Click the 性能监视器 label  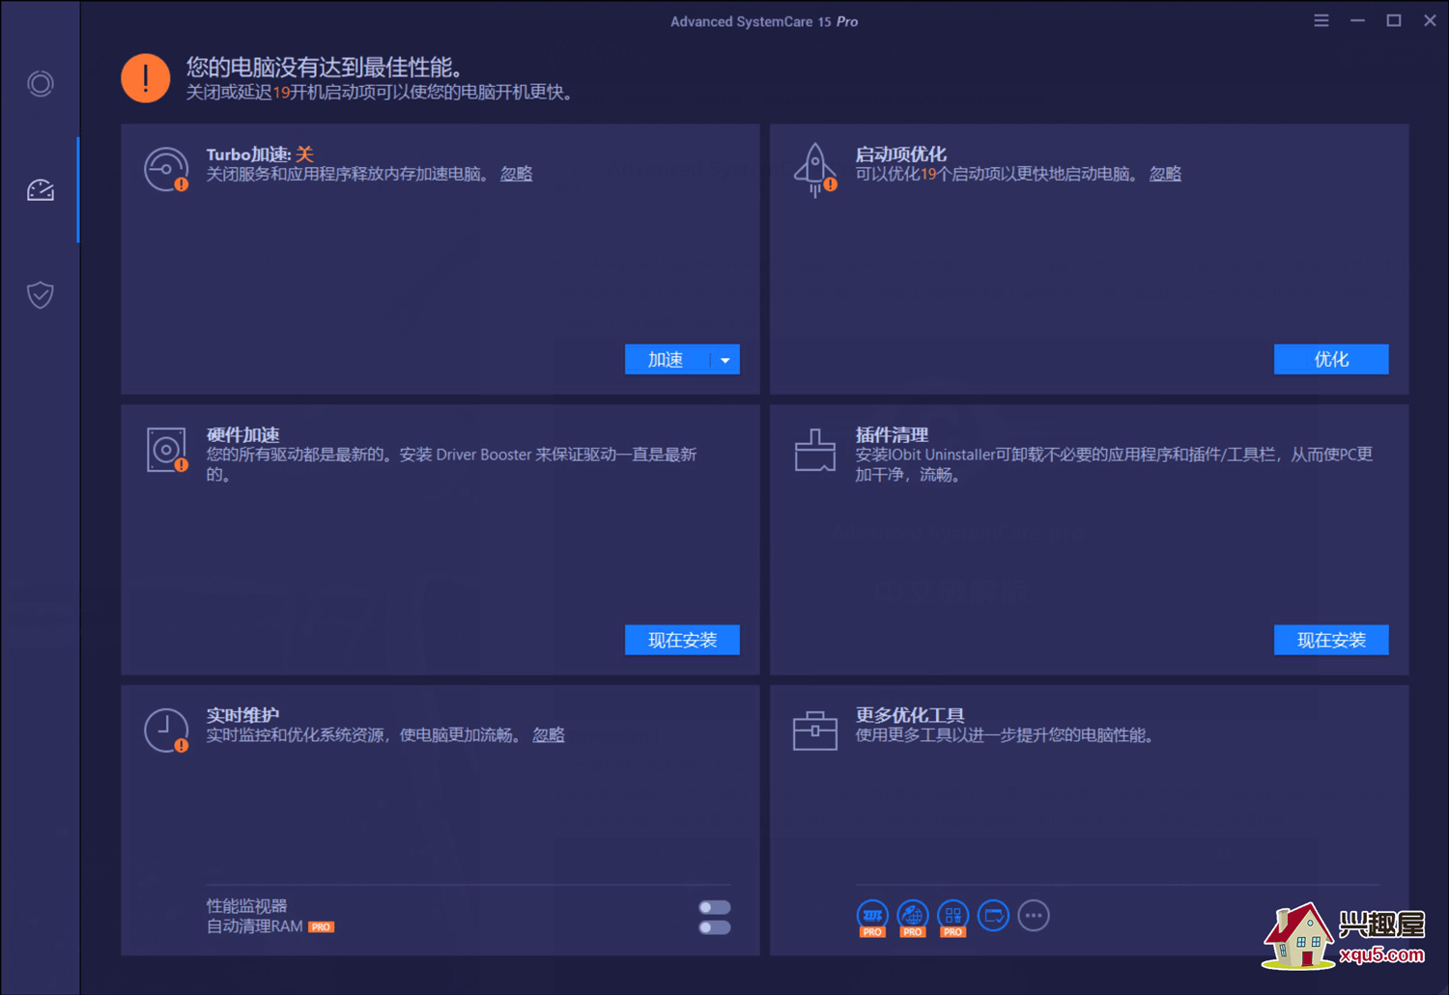246,906
